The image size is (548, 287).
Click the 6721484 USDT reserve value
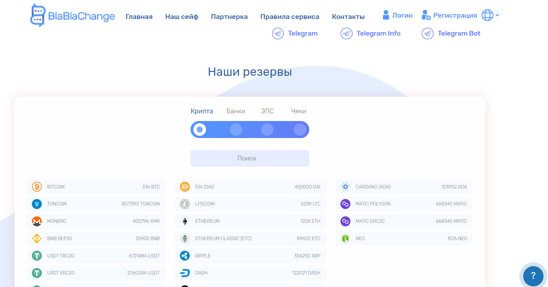point(144,256)
